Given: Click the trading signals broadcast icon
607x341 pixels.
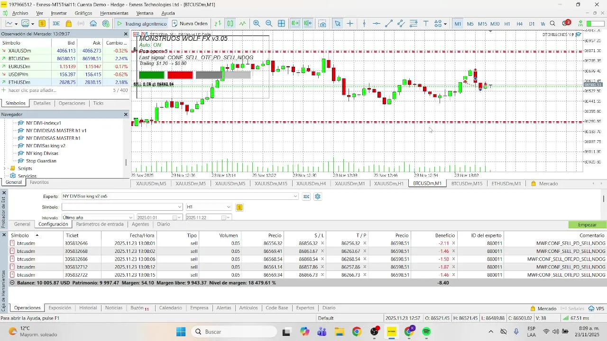Looking at the screenshot, I should coord(81,23).
